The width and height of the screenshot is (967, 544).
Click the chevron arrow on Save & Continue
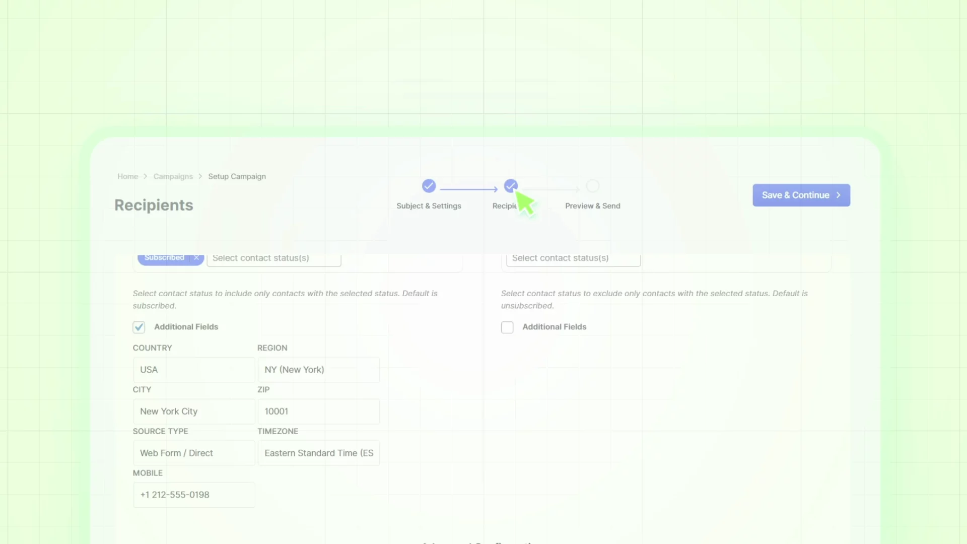(x=839, y=195)
